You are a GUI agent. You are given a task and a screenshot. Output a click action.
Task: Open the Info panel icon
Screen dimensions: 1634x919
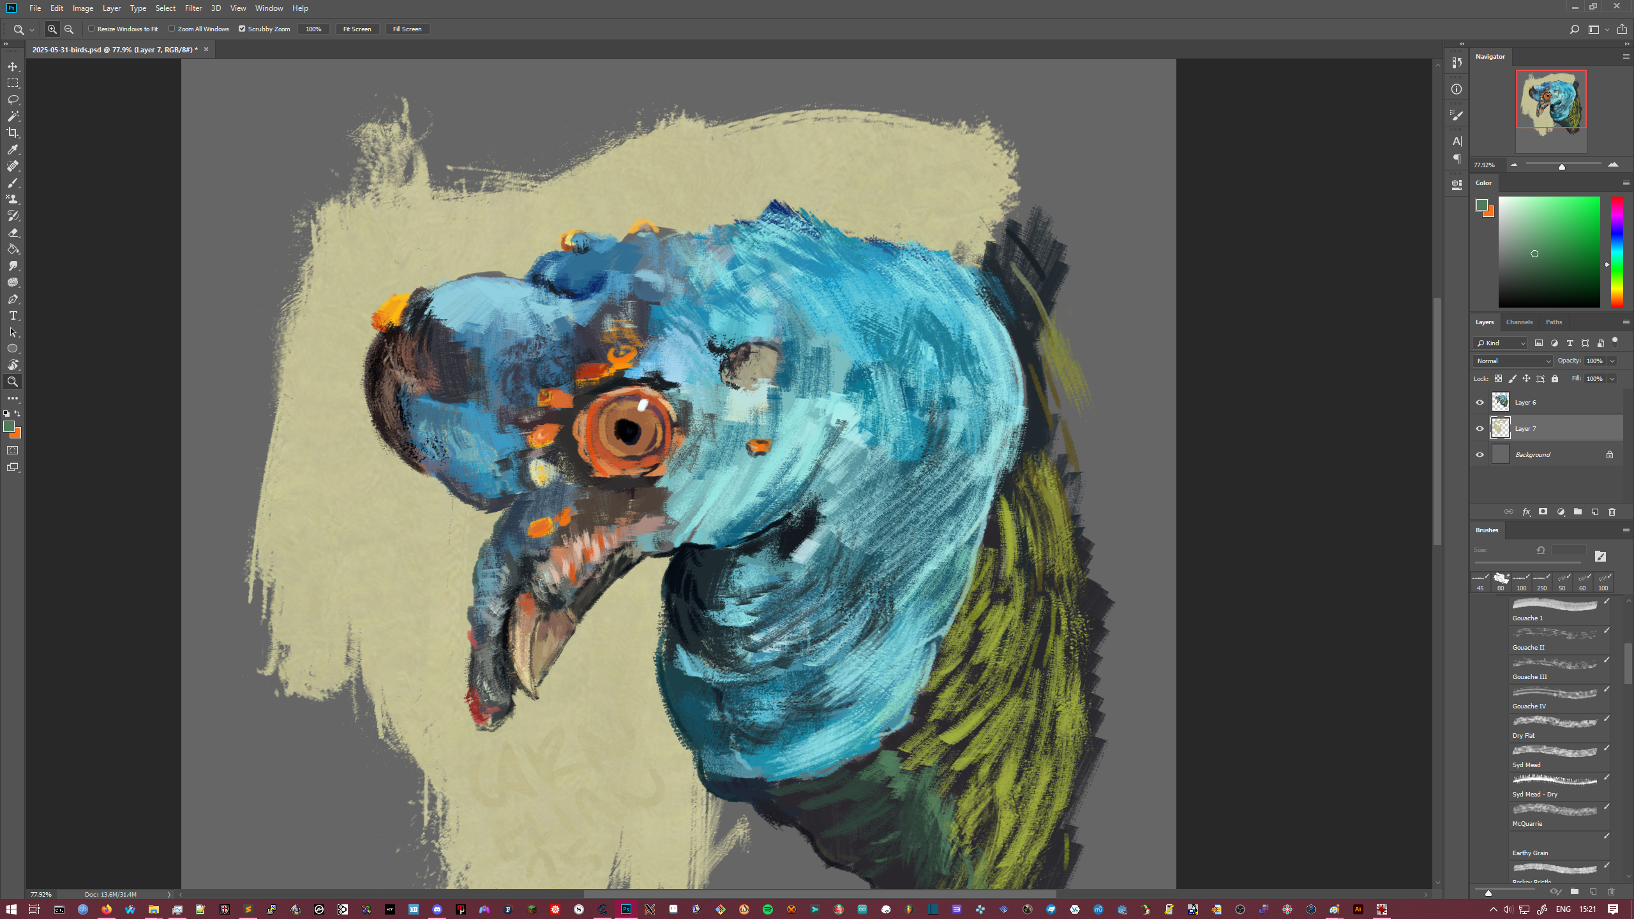[1457, 89]
